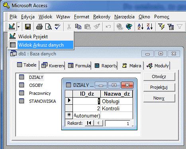
Task: Select the new record asterisk row selector
Action: [69, 115]
